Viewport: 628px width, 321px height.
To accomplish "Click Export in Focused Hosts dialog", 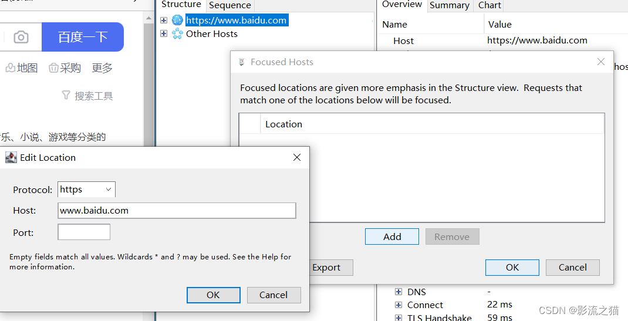I will [x=331, y=268].
